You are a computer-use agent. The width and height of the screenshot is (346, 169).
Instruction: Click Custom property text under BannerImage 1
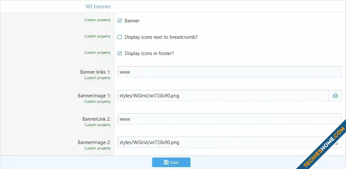pyautogui.click(x=98, y=101)
